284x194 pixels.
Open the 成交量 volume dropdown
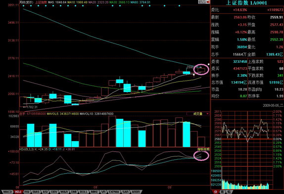(x=199, y=114)
